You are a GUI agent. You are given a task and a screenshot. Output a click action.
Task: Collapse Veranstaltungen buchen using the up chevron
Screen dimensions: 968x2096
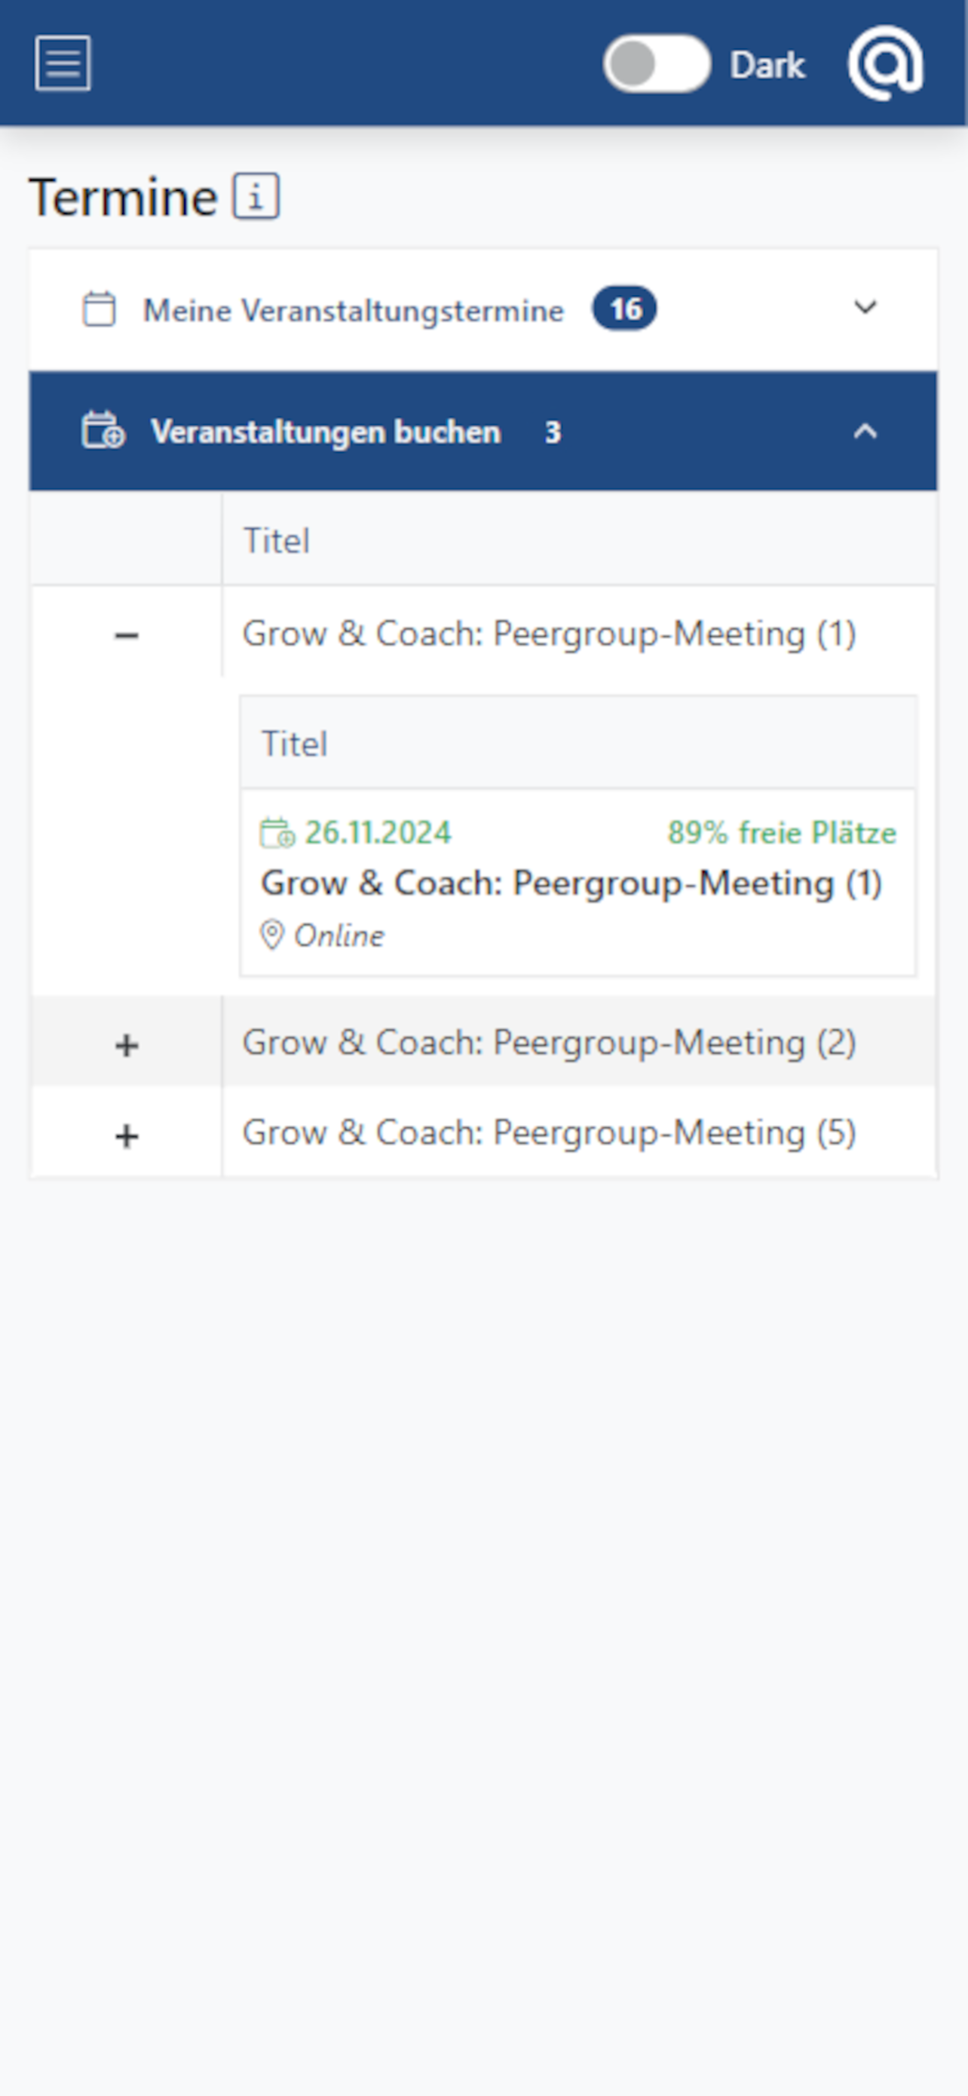865,430
